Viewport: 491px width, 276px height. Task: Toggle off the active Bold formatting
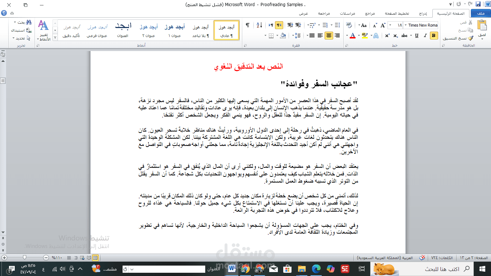433,36
